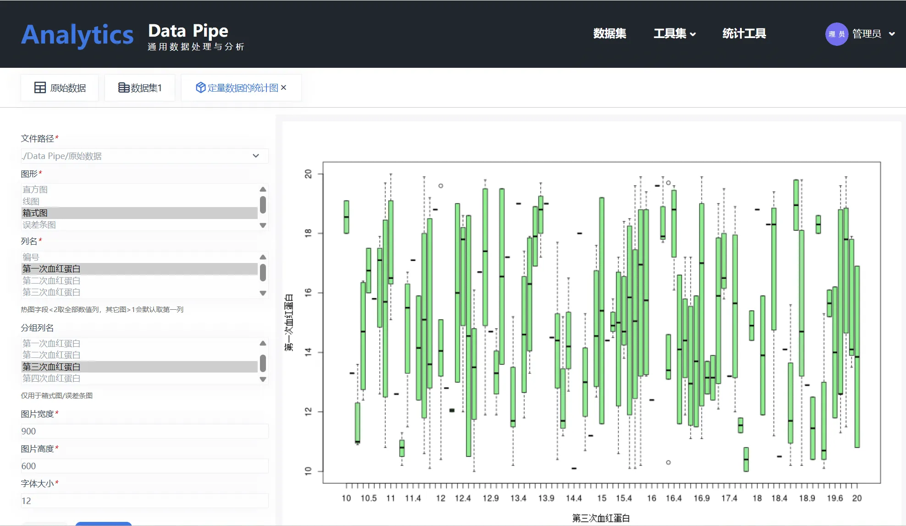Select 直方图 in the 图形 list
The image size is (906, 526).
coord(35,189)
